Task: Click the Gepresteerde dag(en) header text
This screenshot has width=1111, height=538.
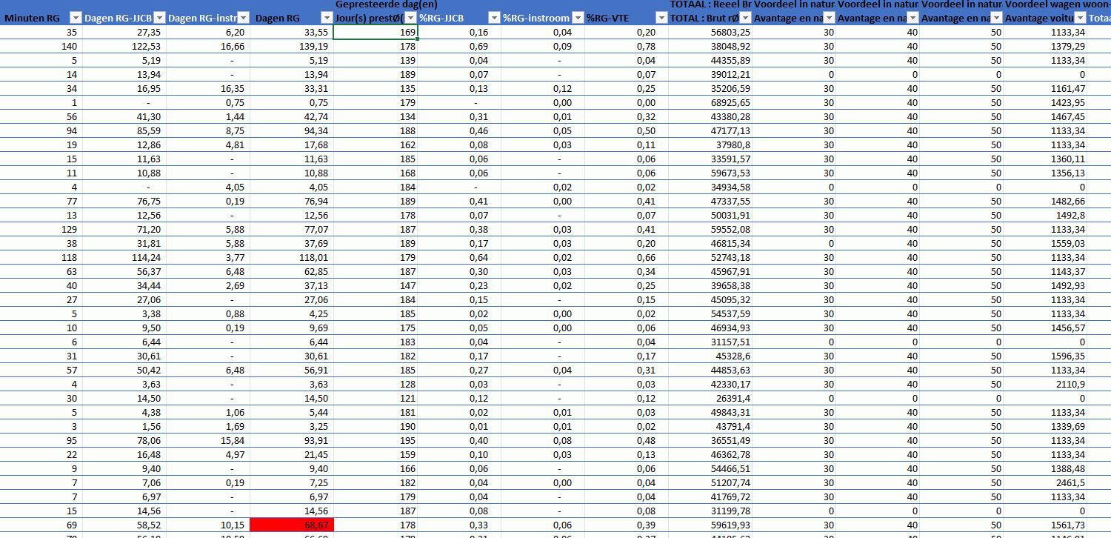Action: (385, 4)
